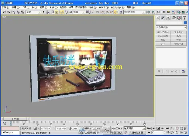Open the 编辑 Edit menu

pyautogui.click(x=16, y=7)
